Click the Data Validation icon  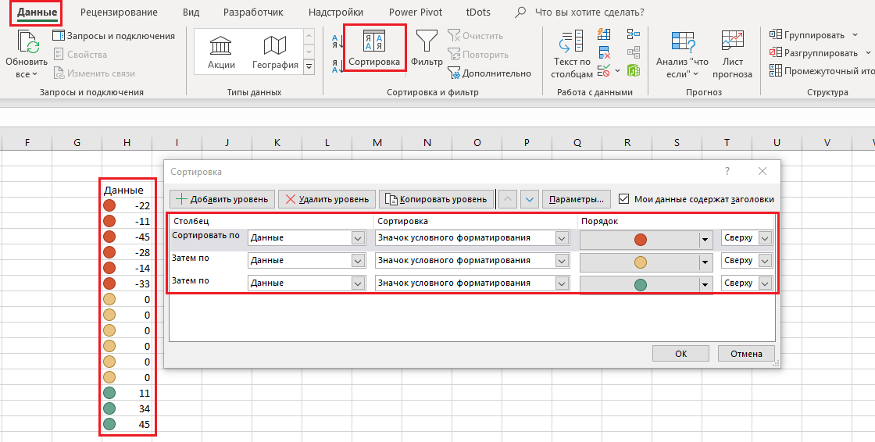(x=604, y=71)
